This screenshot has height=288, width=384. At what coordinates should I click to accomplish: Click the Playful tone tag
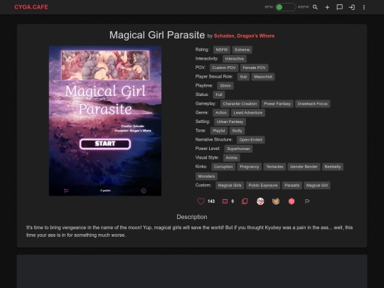coord(219,131)
